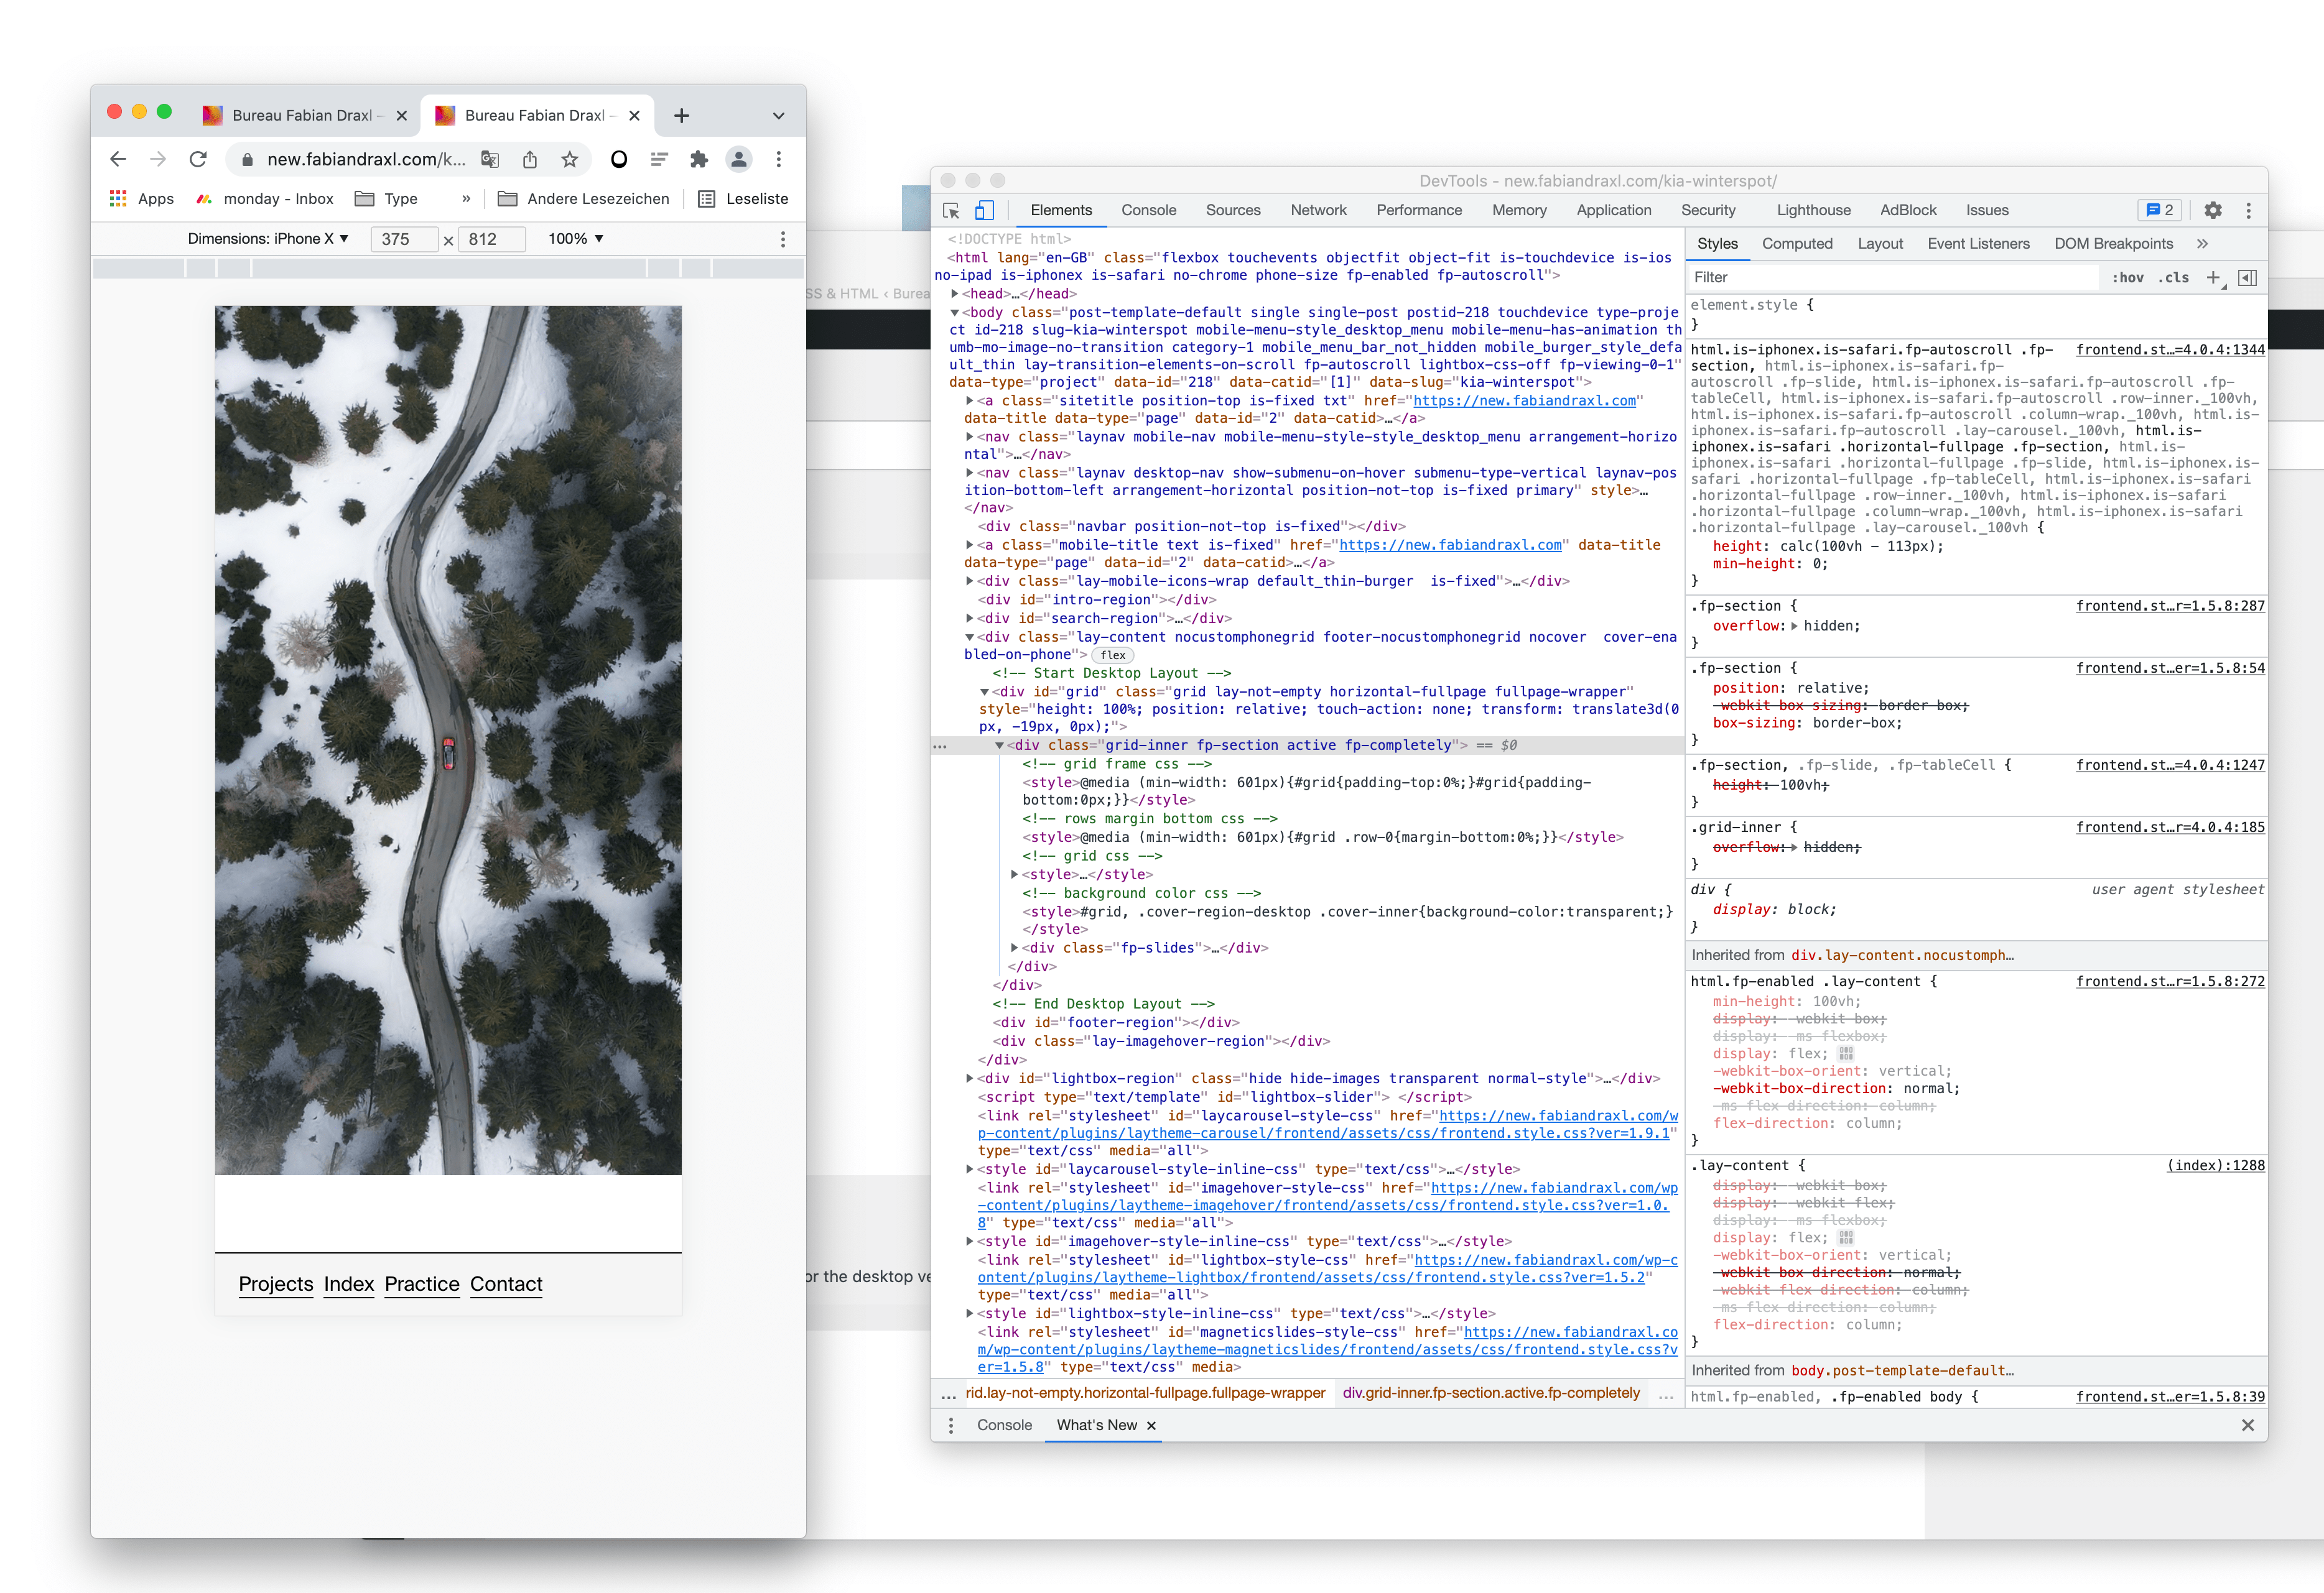
Task: Open the Chrome extensions puzzle icon
Action: pos(699,159)
